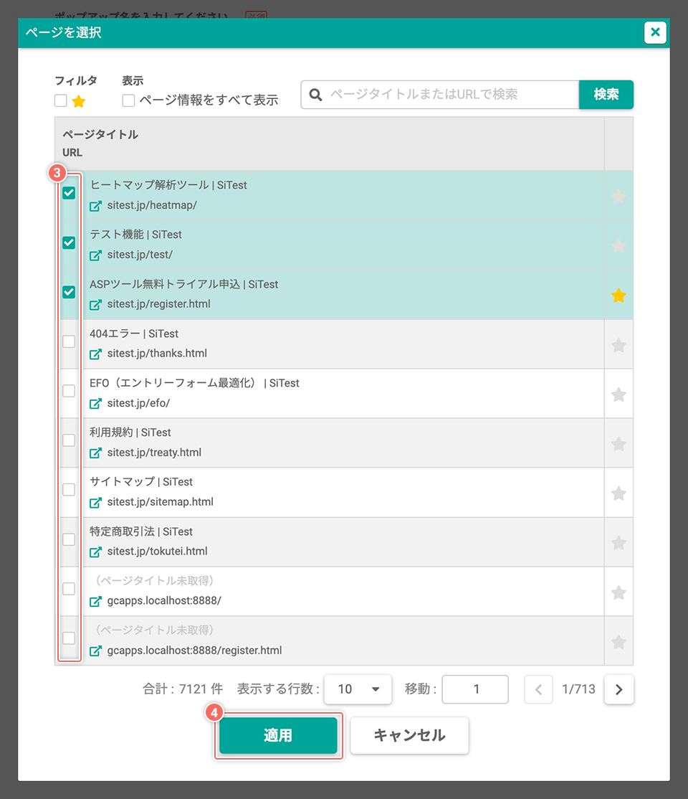Viewport: 688px width, 799px height.
Task: Click the 合計 : 7121 件 total count
Action: [183, 689]
